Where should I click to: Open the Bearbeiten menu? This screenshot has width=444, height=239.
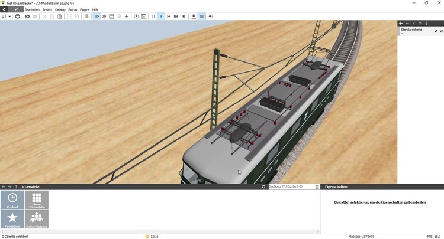(32, 9)
